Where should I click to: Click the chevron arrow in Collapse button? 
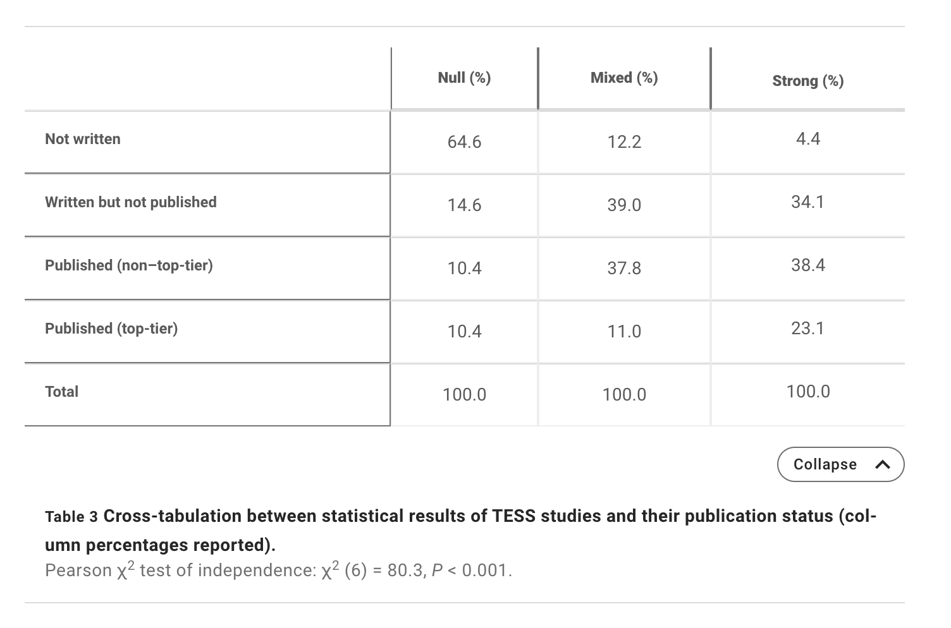click(883, 465)
